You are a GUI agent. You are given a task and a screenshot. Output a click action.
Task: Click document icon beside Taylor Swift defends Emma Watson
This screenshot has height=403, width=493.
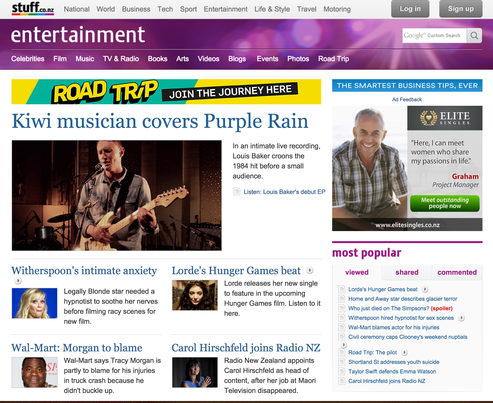pos(341,371)
